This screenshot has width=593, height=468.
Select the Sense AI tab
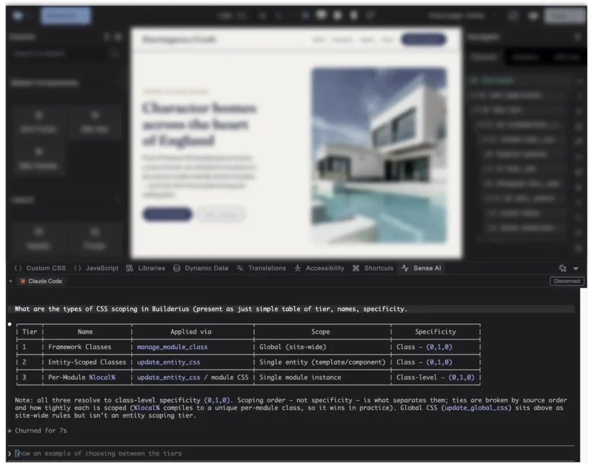coord(422,268)
